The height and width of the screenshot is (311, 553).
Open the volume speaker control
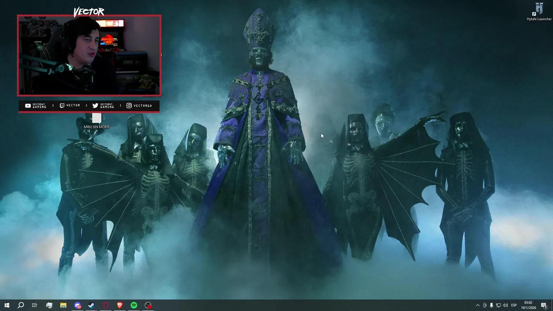(505, 305)
